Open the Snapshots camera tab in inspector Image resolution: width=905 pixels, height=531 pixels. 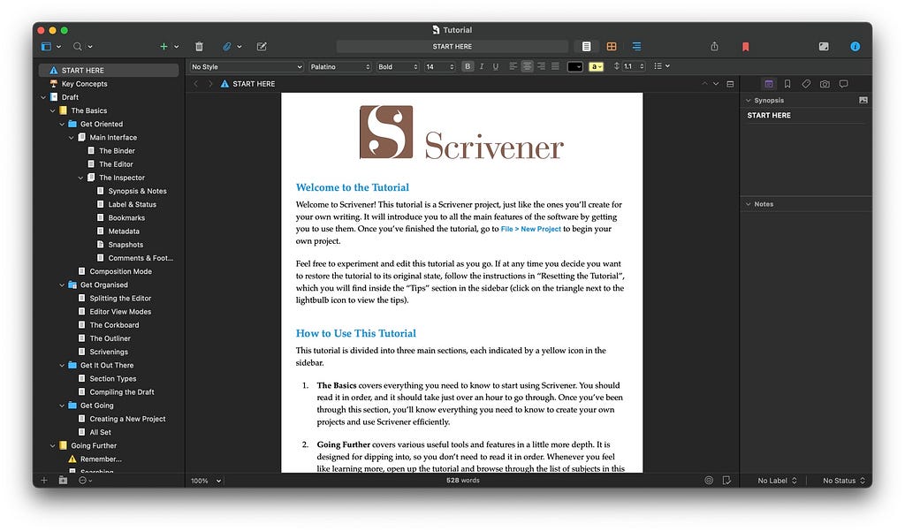coord(825,84)
